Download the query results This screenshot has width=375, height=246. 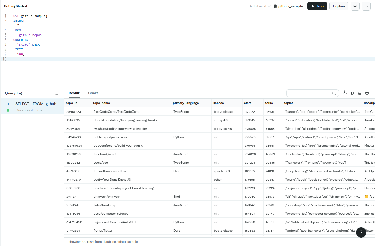345,93
